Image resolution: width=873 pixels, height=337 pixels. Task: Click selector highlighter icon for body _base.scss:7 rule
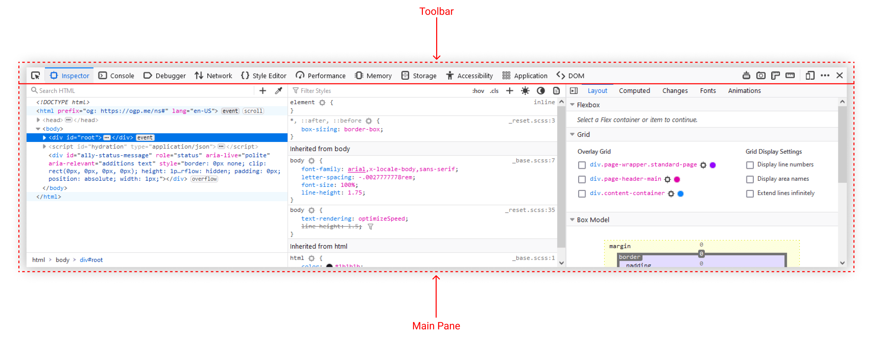click(311, 161)
